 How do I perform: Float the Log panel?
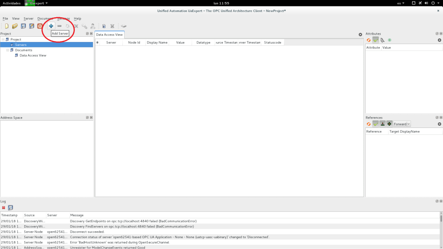tap(437, 201)
